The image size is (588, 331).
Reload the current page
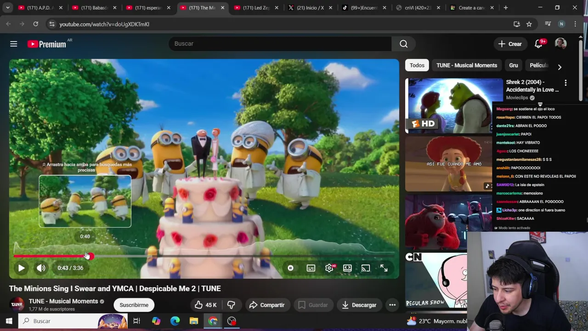[x=35, y=24]
